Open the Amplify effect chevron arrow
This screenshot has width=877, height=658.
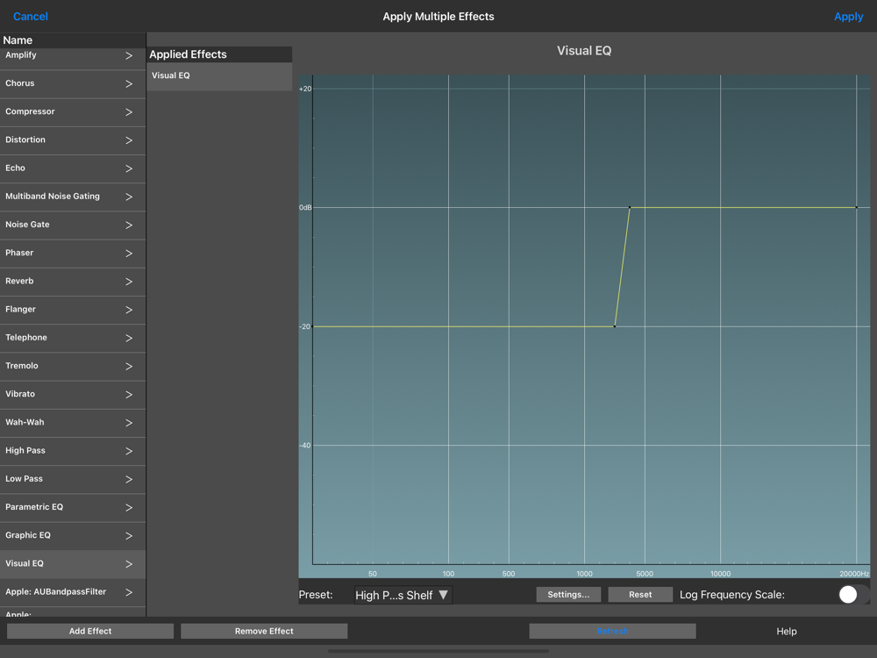[x=129, y=55]
